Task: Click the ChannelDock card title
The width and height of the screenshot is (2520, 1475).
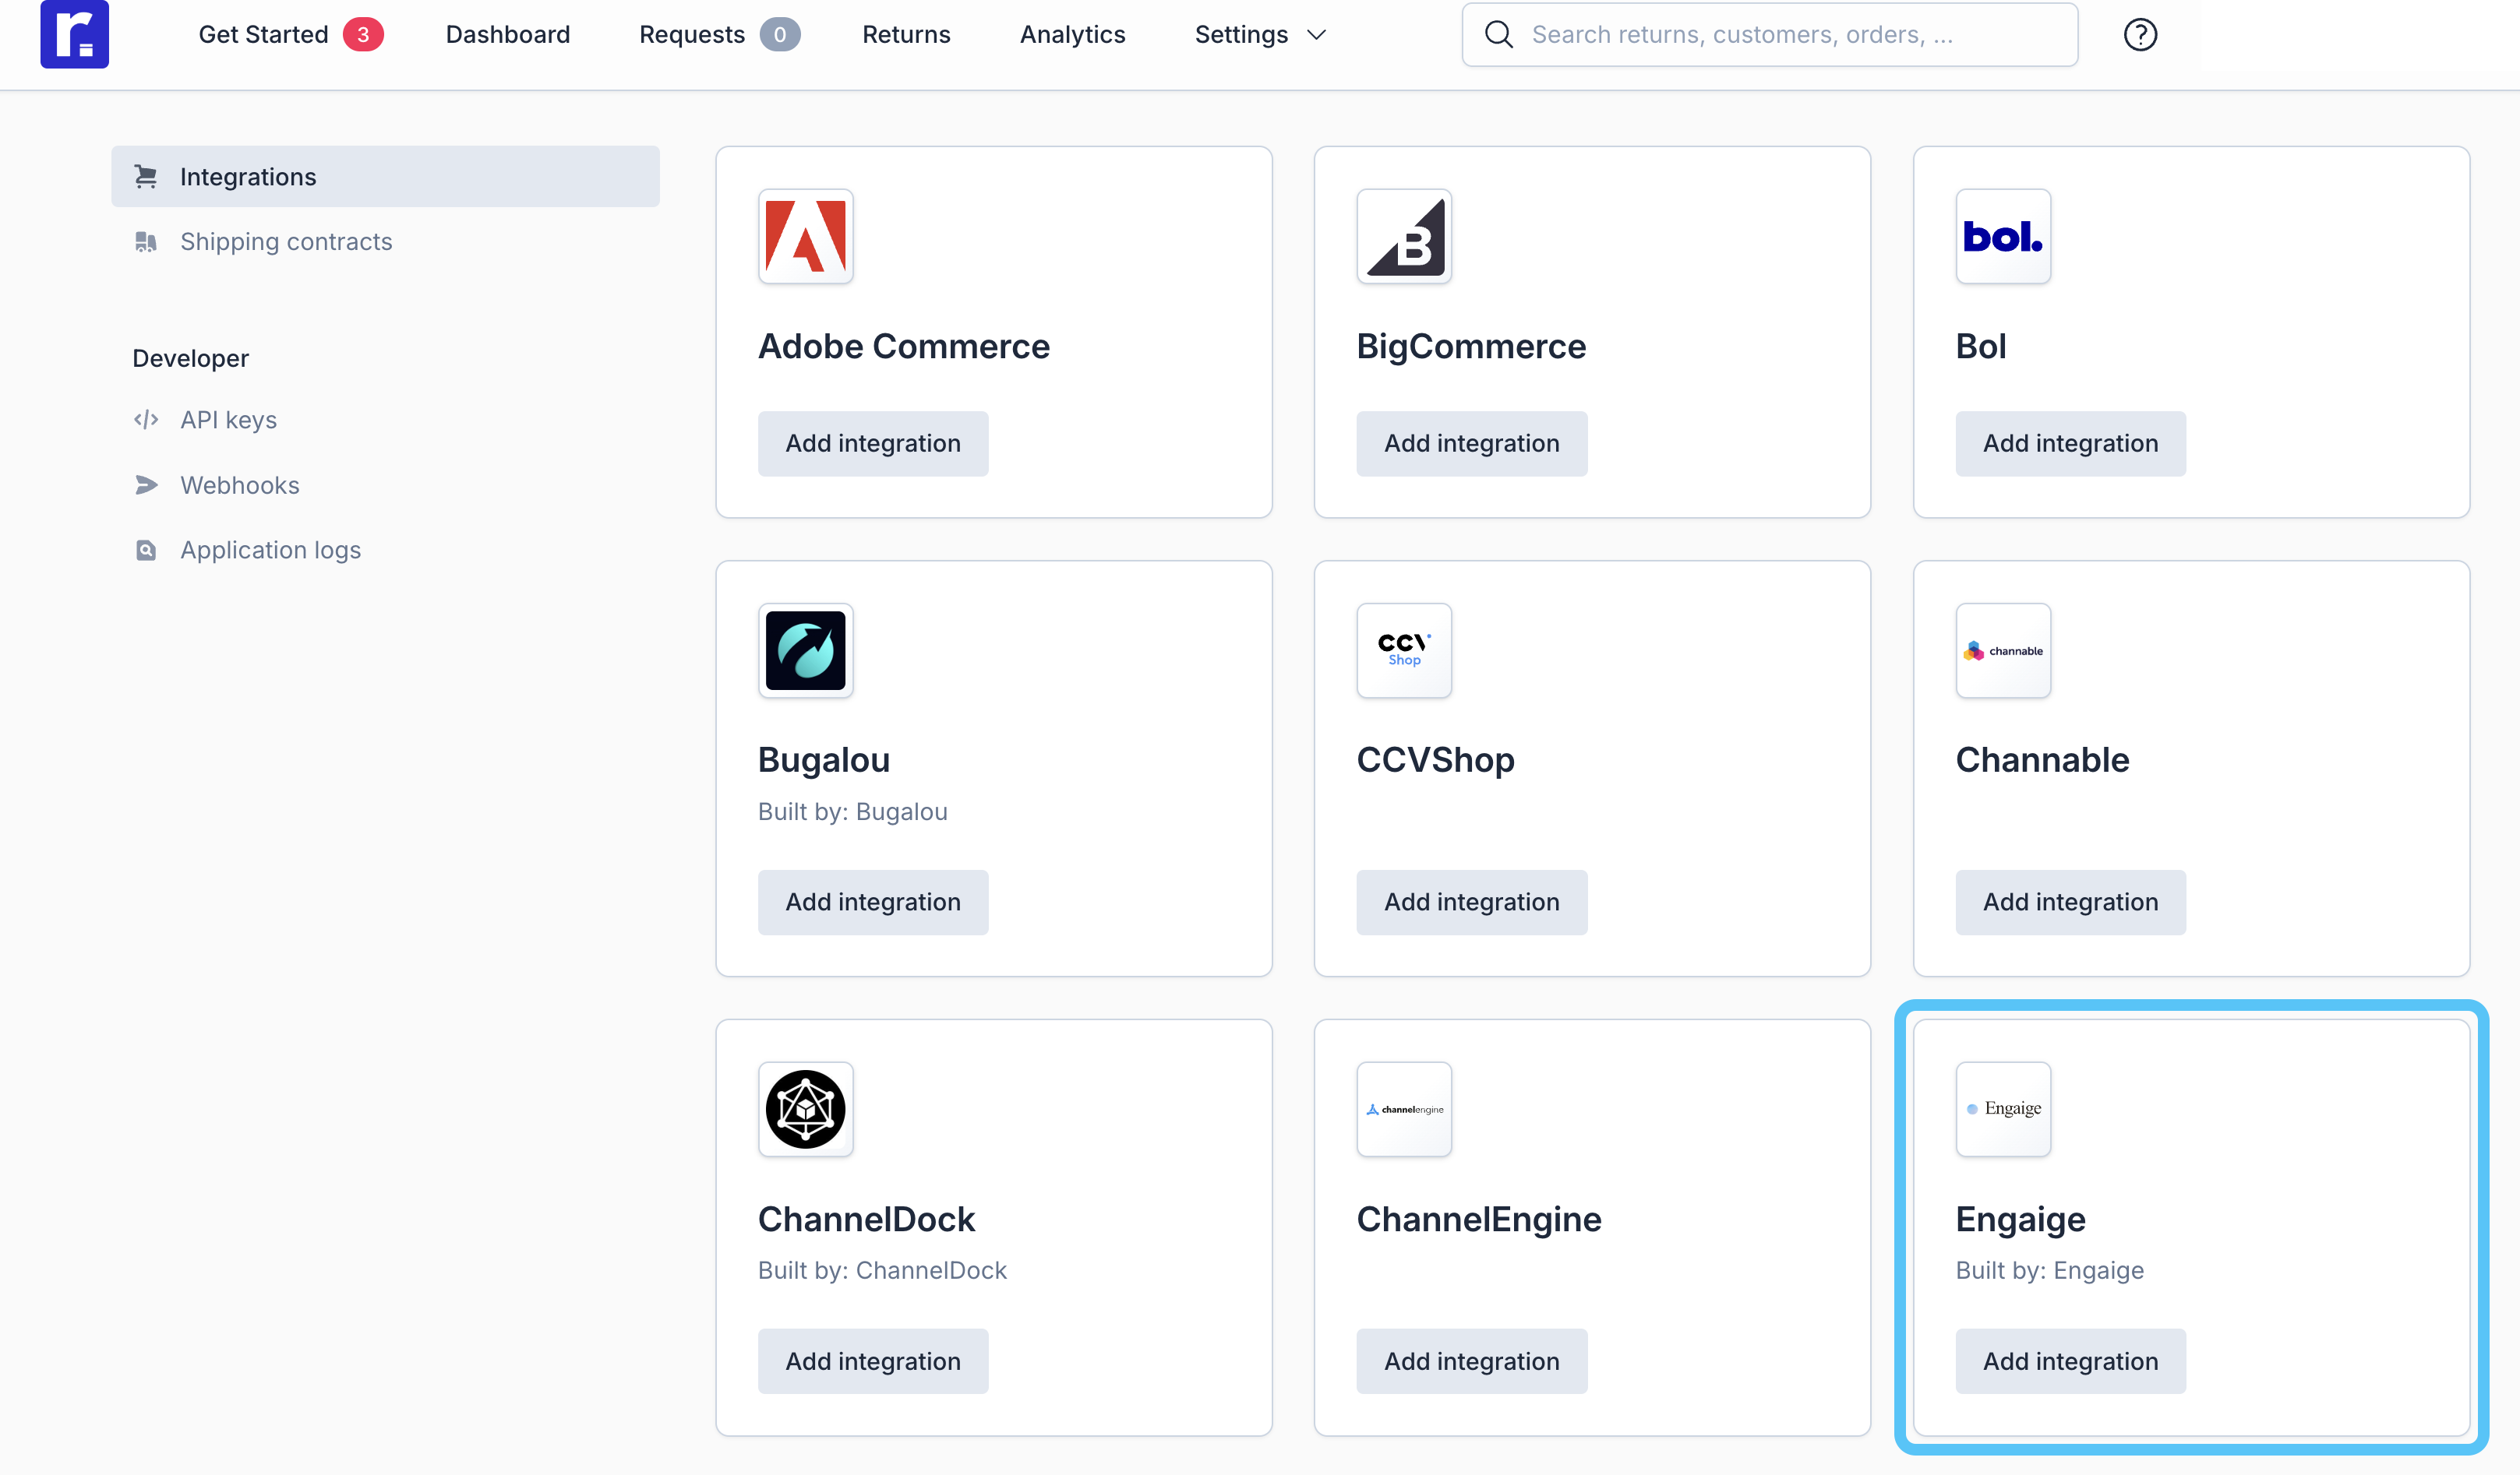Action: [866, 1220]
